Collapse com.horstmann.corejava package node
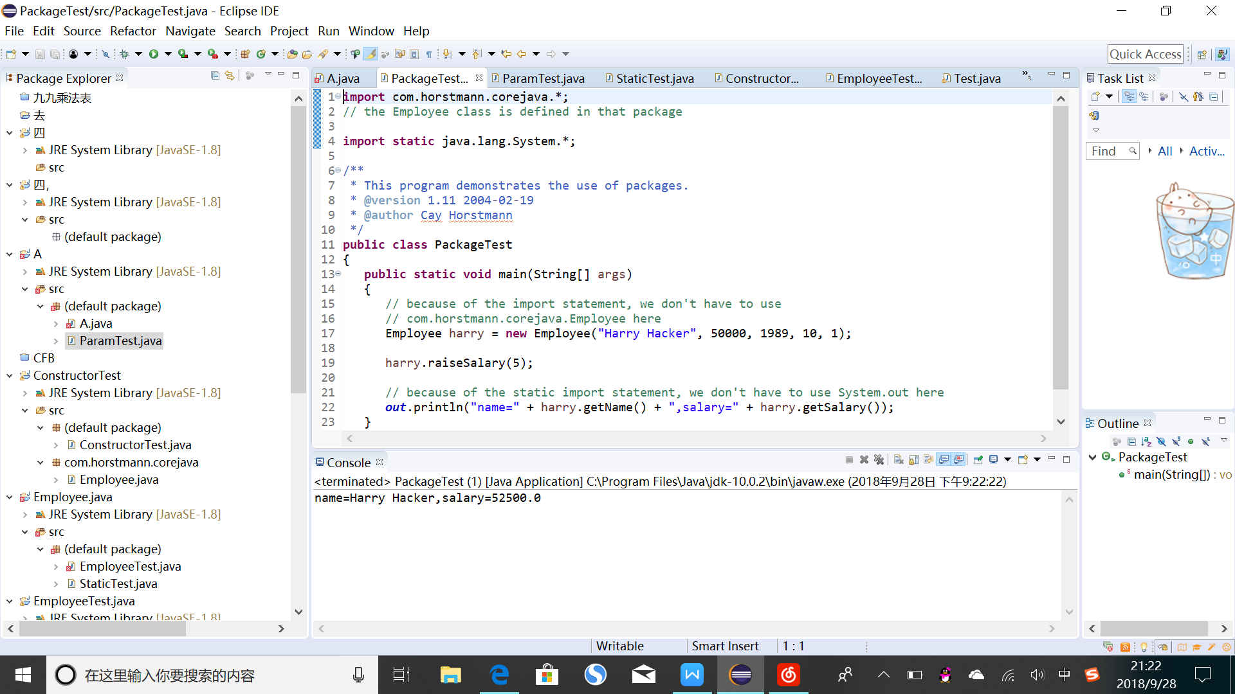This screenshot has width=1235, height=694. [40, 463]
